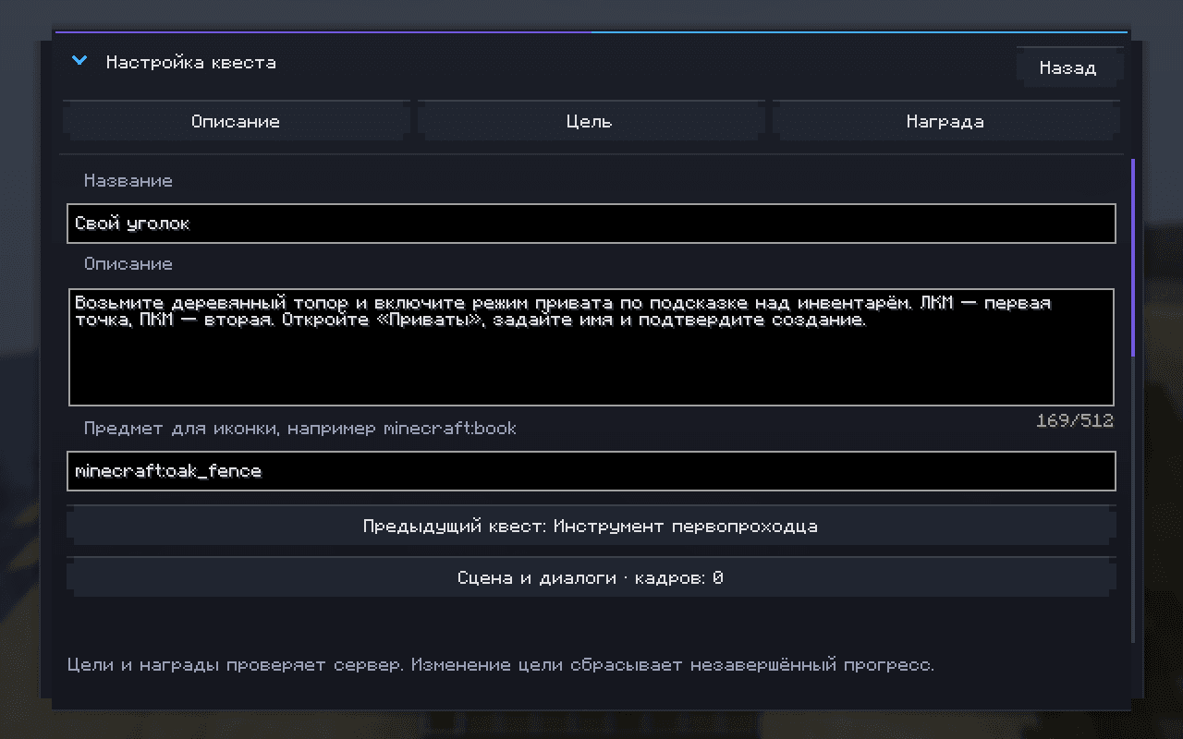The image size is (1183, 739).
Task: Collapse the Настройка квеста section chevron
Action: click(x=80, y=62)
